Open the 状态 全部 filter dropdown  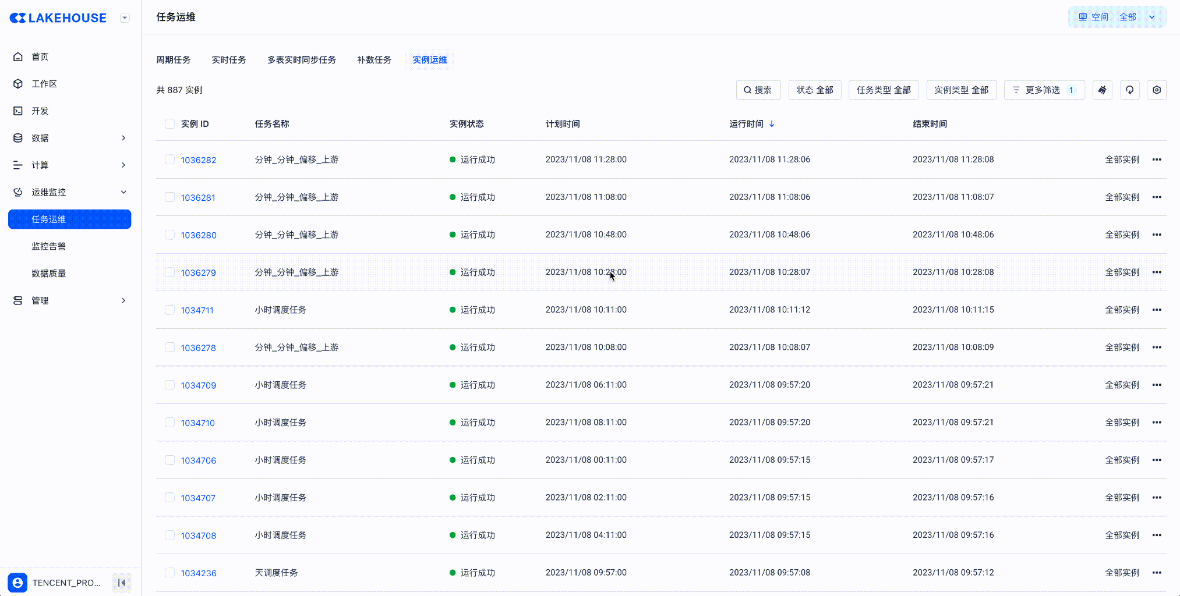(x=814, y=90)
